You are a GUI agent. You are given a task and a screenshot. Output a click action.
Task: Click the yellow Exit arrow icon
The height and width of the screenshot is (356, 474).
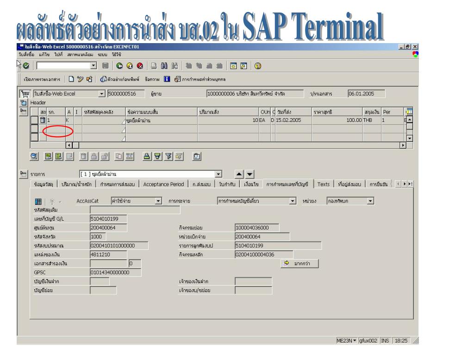coord(130,66)
